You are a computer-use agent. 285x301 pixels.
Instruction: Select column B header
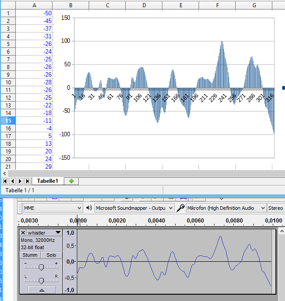(71, 5)
